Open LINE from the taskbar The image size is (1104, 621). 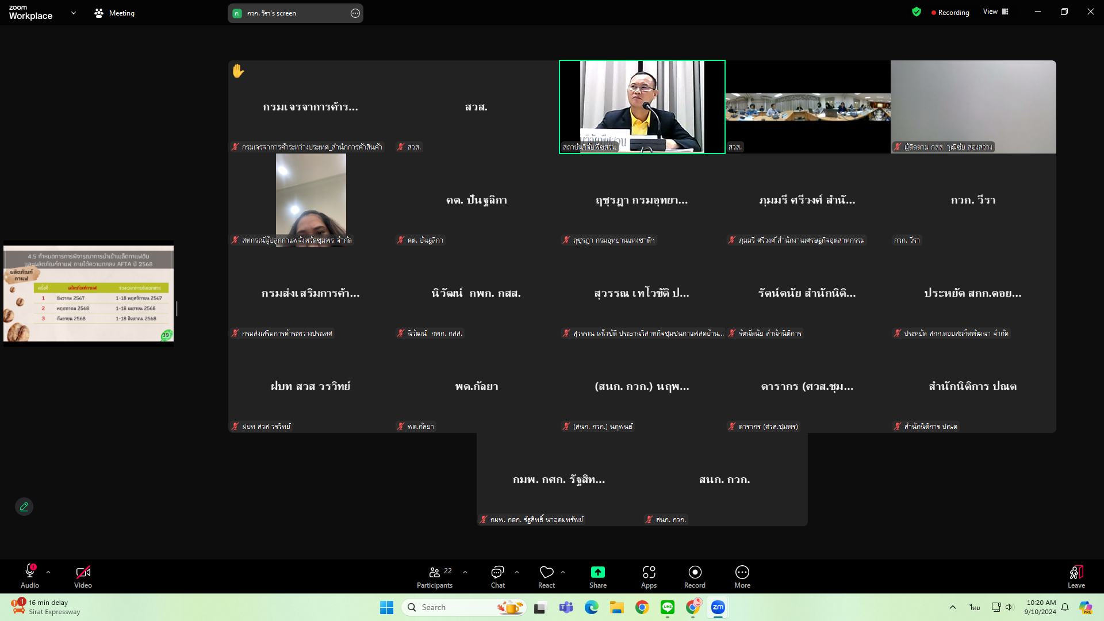click(x=668, y=607)
